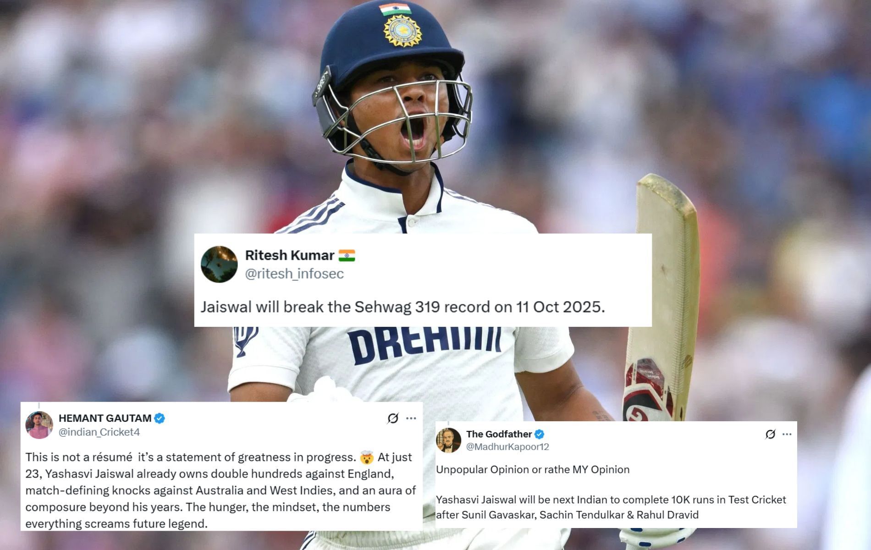Click The Godfather display name
The image size is (871, 550).
(499, 434)
